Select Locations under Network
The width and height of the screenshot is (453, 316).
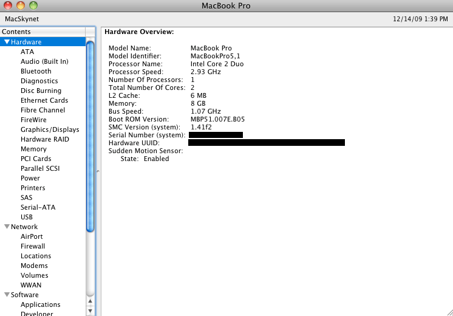36,256
